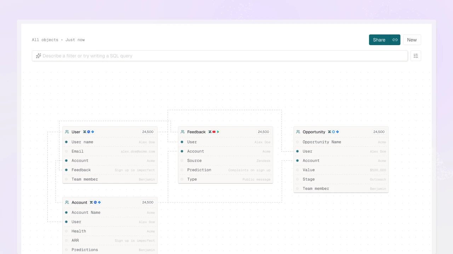Click the Share button

pos(379,40)
